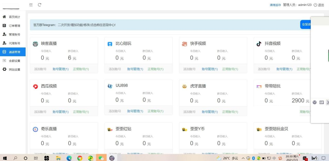This screenshot has height=161, width=329.
Task: Click 添加账号 under 快手视频
Action: (x=189, y=69)
